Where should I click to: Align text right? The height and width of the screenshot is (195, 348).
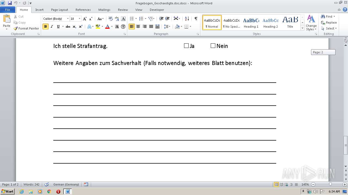coord(145,27)
